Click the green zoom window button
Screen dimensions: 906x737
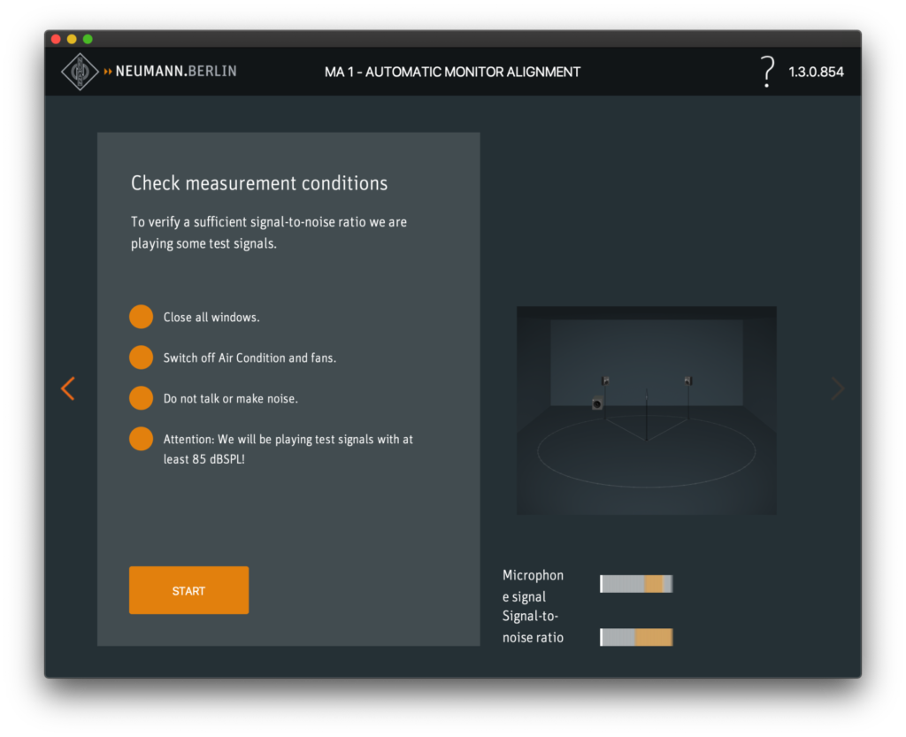pyautogui.click(x=88, y=39)
